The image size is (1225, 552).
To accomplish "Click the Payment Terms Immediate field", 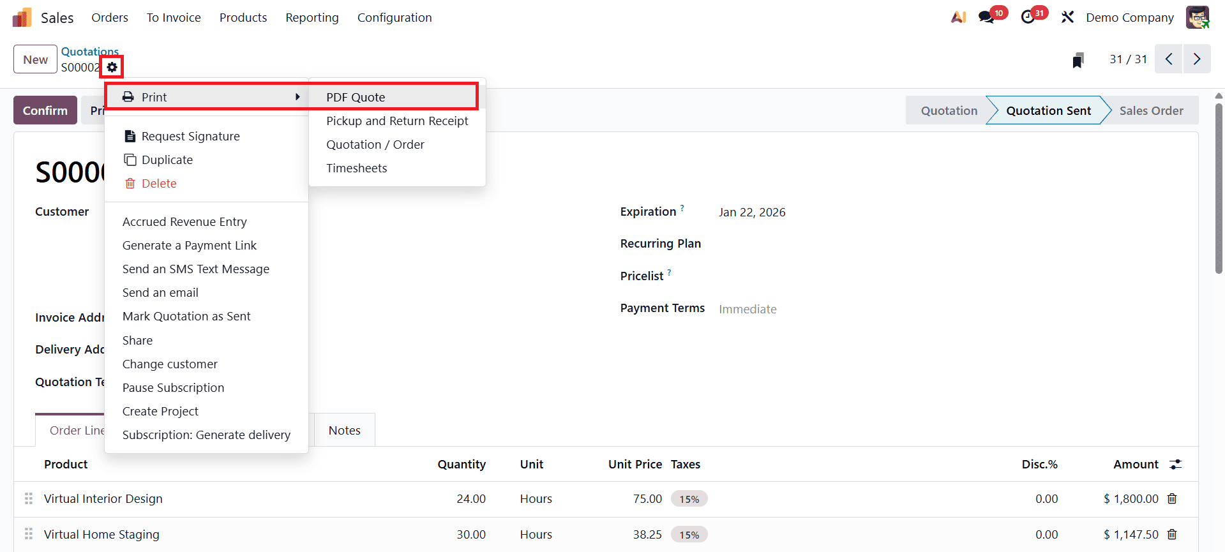I will coord(748,309).
